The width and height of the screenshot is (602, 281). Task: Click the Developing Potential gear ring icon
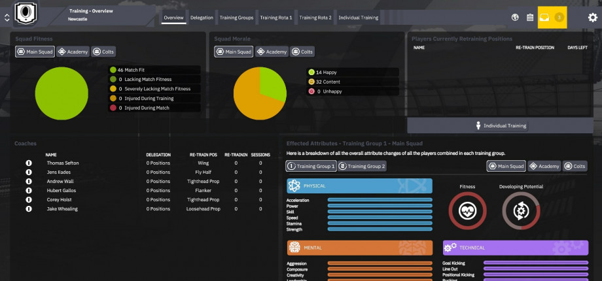(x=521, y=211)
